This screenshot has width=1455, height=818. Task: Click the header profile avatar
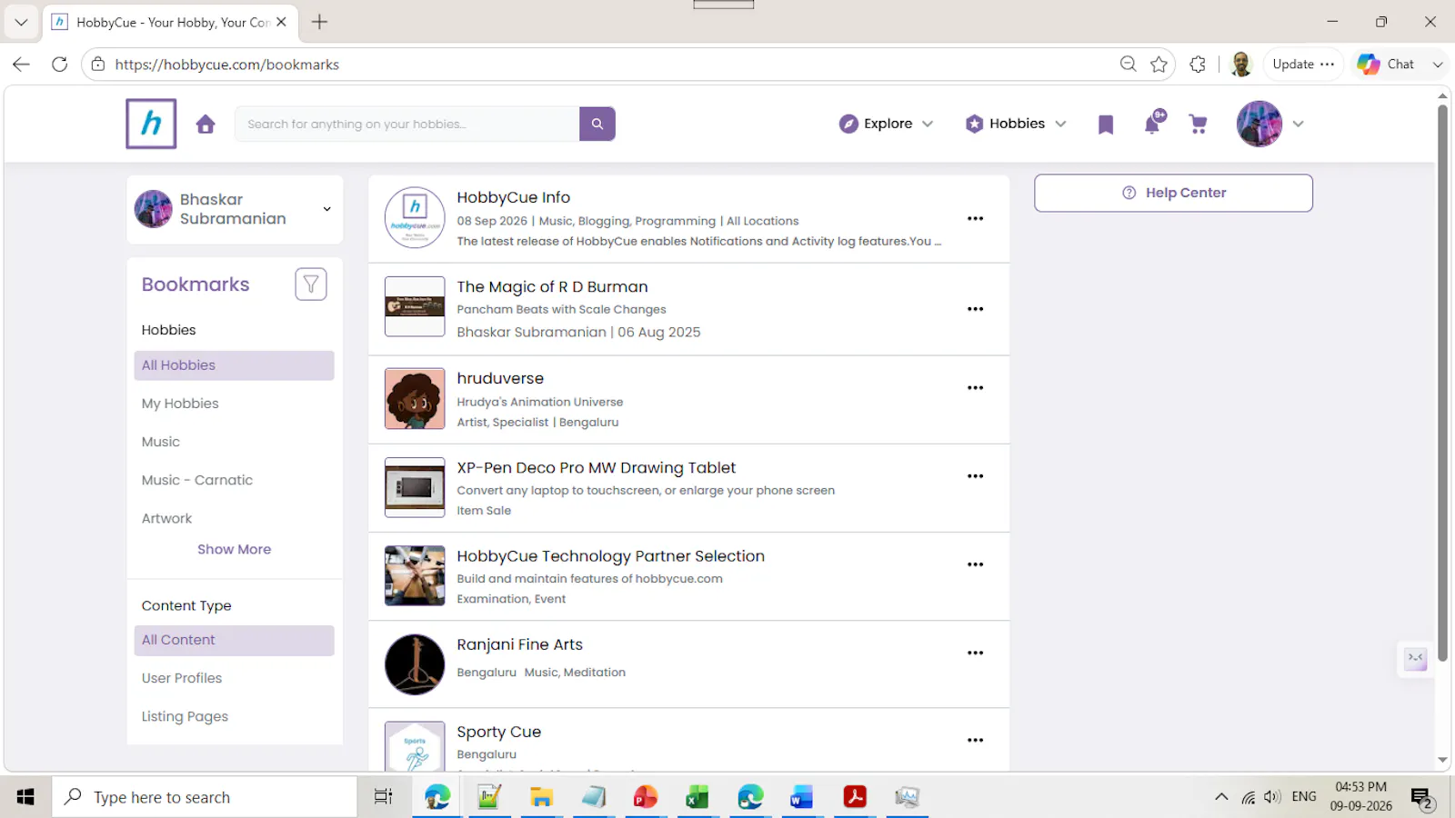tap(1259, 124)
